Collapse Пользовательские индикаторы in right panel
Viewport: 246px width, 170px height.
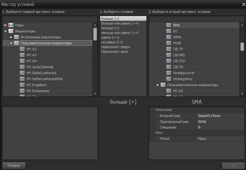tap(158, 85)
